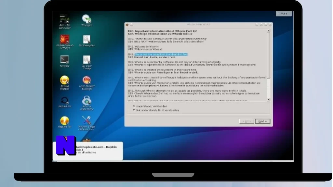
Task: Click the scroll-down arrow of the info text
Action: [268, 99]
